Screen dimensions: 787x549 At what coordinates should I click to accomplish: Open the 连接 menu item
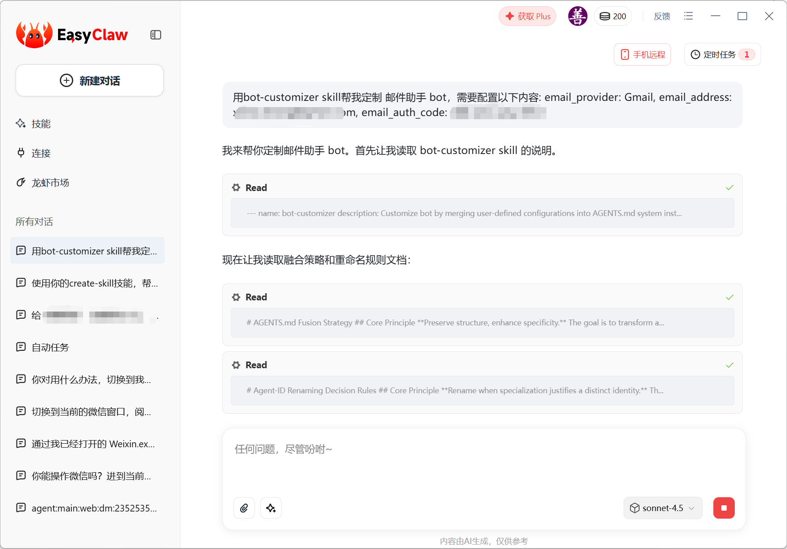41,153
